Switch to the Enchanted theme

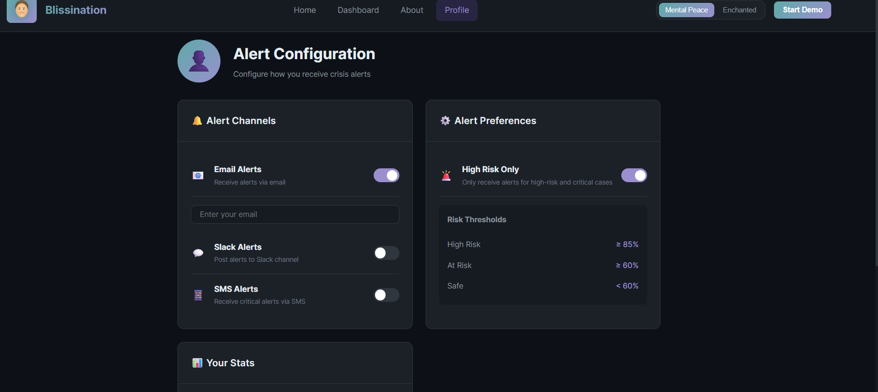(x=739, y=10)
